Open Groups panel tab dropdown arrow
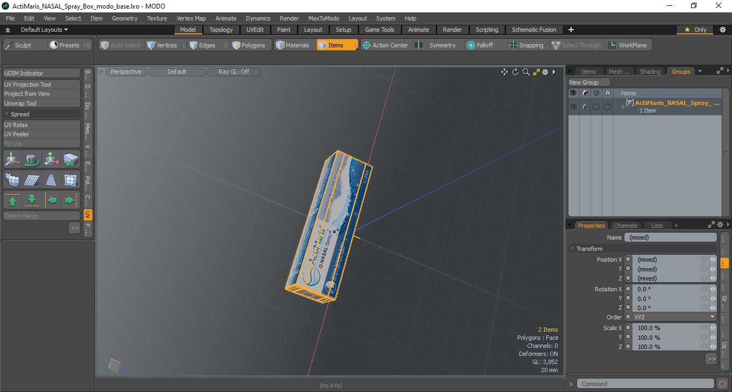Image resolution: width=732 pixels, height=392 pixels. coord(700,71)
